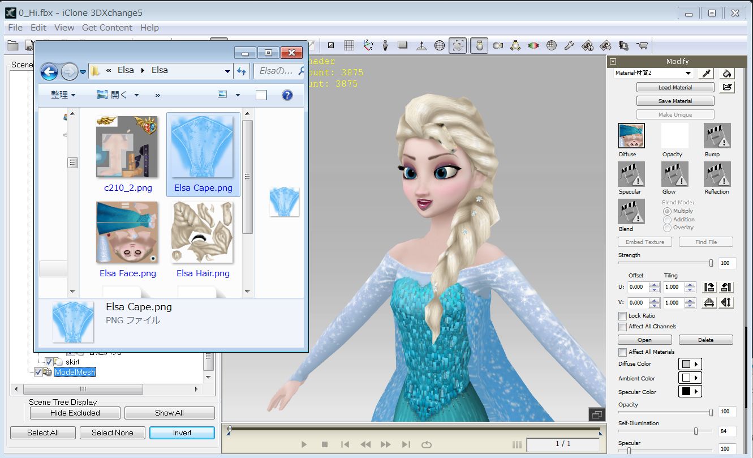Open preferences with the wrench icon
This screenshot has width=753, height=458.
click(570, 46)
